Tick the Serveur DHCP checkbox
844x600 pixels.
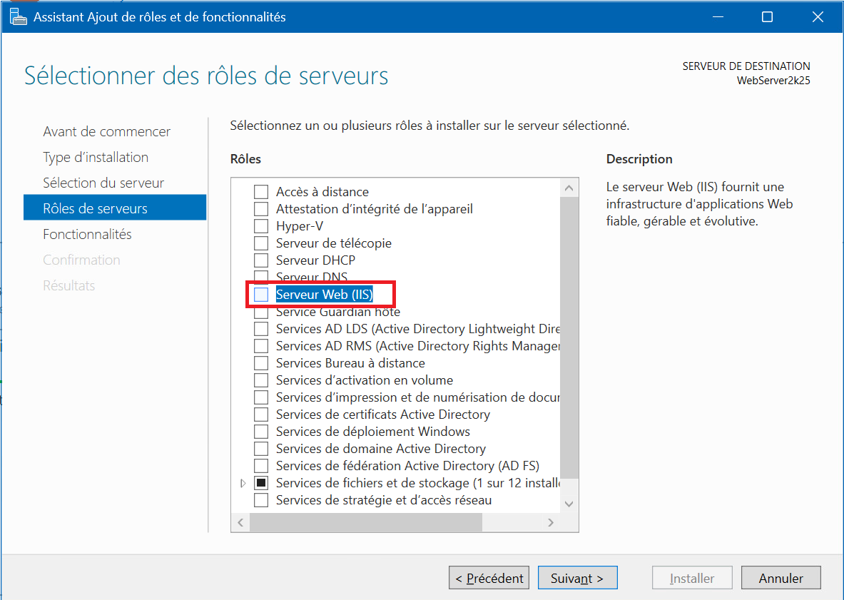pyautogui.click(x=262, y=260)
